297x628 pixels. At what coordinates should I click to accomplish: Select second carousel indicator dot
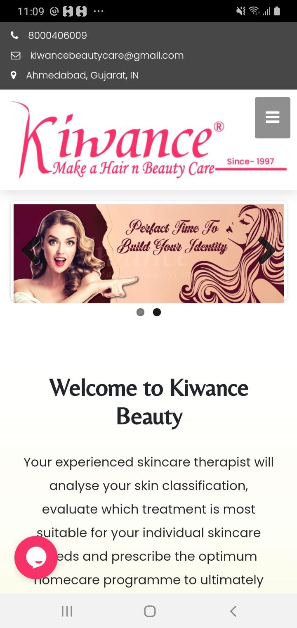[157, 312]
